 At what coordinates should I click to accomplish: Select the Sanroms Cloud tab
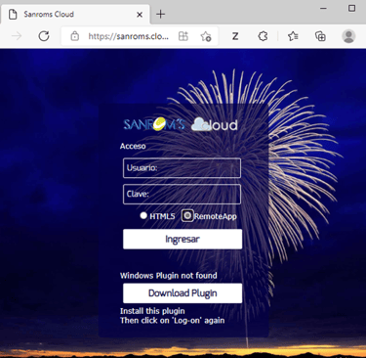(75, 15)
